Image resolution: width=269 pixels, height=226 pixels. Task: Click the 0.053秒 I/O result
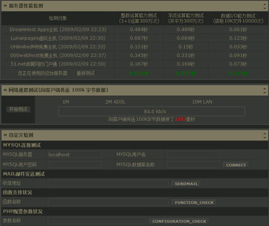click(x=238, y=47)
